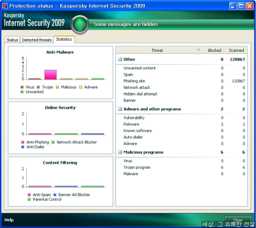Click the blue Anti-Dialer legend swatch
The image size is (256, 228).
(23, 147)
